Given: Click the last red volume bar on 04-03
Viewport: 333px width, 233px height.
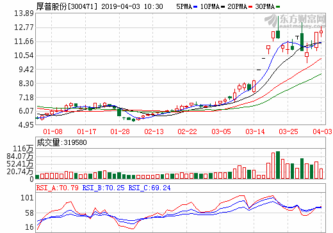Looking at the screenshot, I should click(321, 174).
